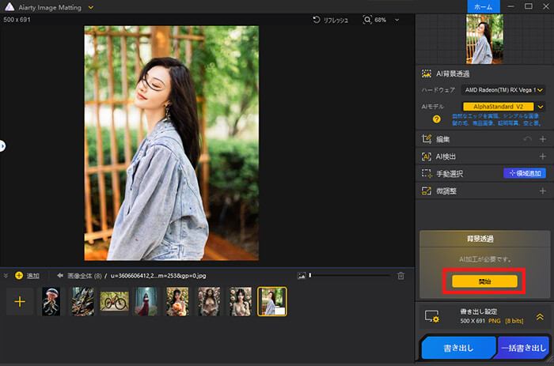The image size is (554, 366).
Task: Click the export settings monitor gear icon
Action: [x=431, y=316]
